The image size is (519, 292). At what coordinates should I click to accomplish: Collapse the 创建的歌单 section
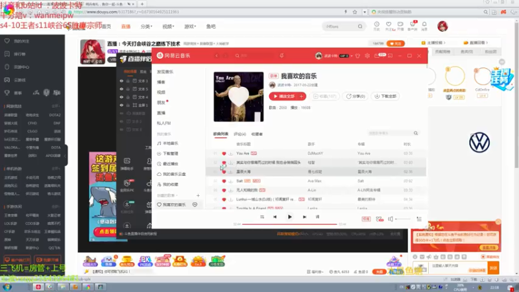pos(176,196)
